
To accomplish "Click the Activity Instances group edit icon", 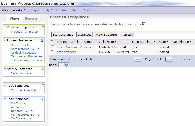I will coord(42,69).
